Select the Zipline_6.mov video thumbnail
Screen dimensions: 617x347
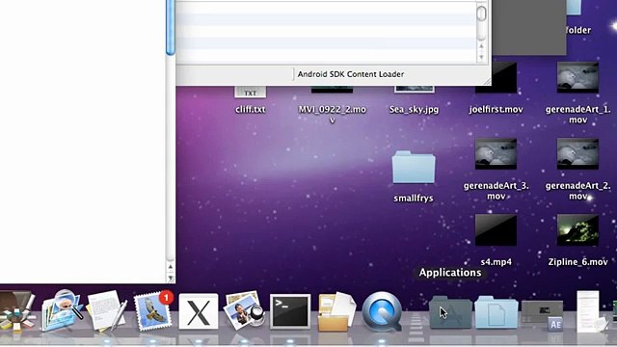(577, 230)
